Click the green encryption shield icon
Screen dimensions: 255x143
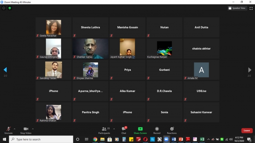[10, 8]
